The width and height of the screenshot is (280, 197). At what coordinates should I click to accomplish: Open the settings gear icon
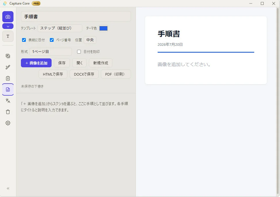tap(8, 123)
